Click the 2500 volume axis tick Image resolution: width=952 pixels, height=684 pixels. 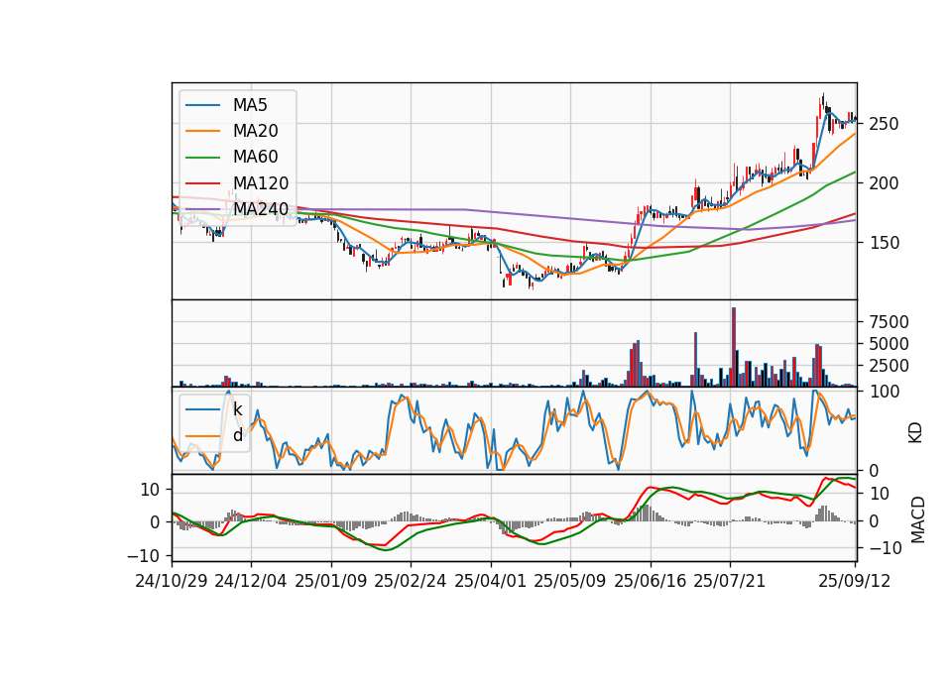pos(889,366)
